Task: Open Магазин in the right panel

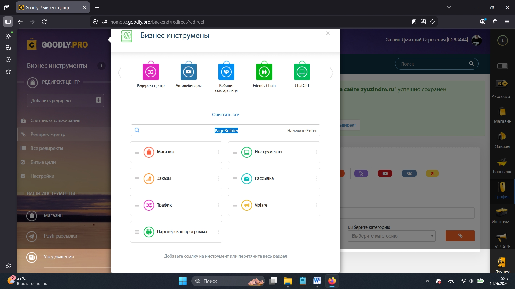Action: click(502, 115)
